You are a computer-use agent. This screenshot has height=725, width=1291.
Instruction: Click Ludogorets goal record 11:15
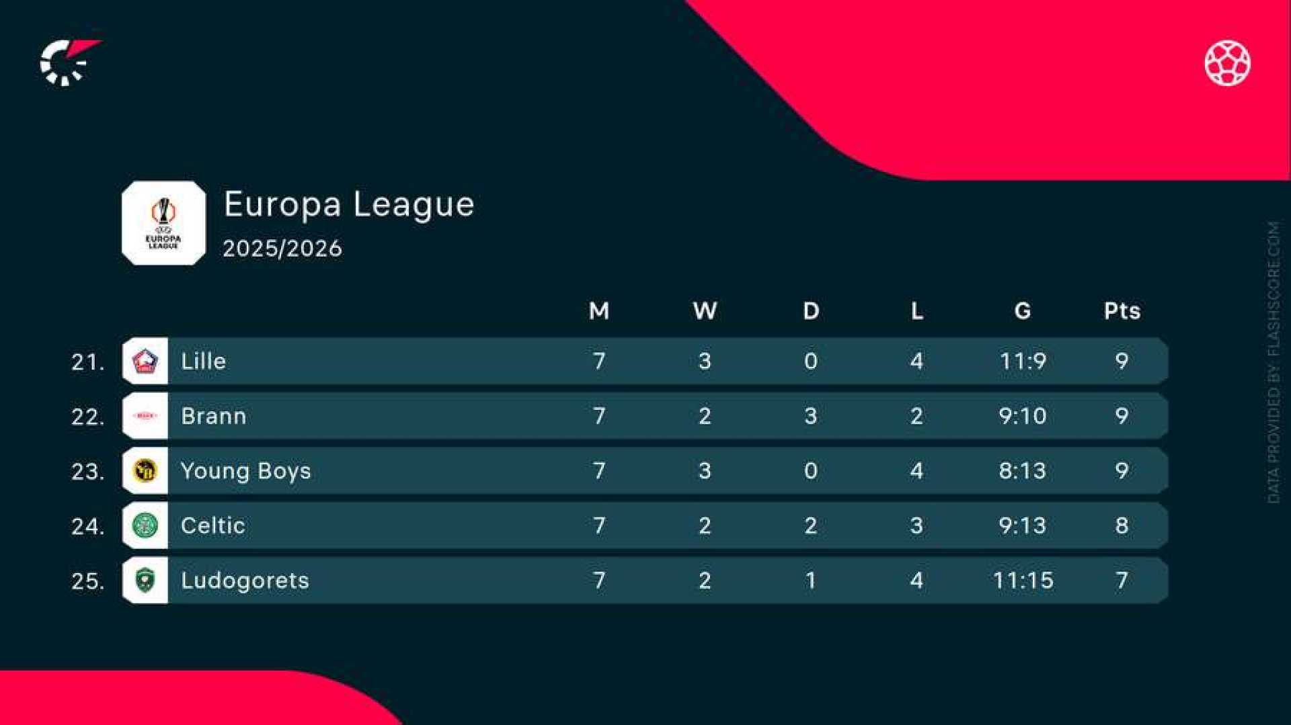coord(1023,581)
